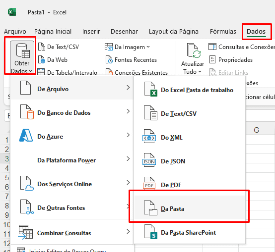The image size is (275, 252).
Task: Click the Atualizar Tudo refresh icon
Action: tap(194, 50)
